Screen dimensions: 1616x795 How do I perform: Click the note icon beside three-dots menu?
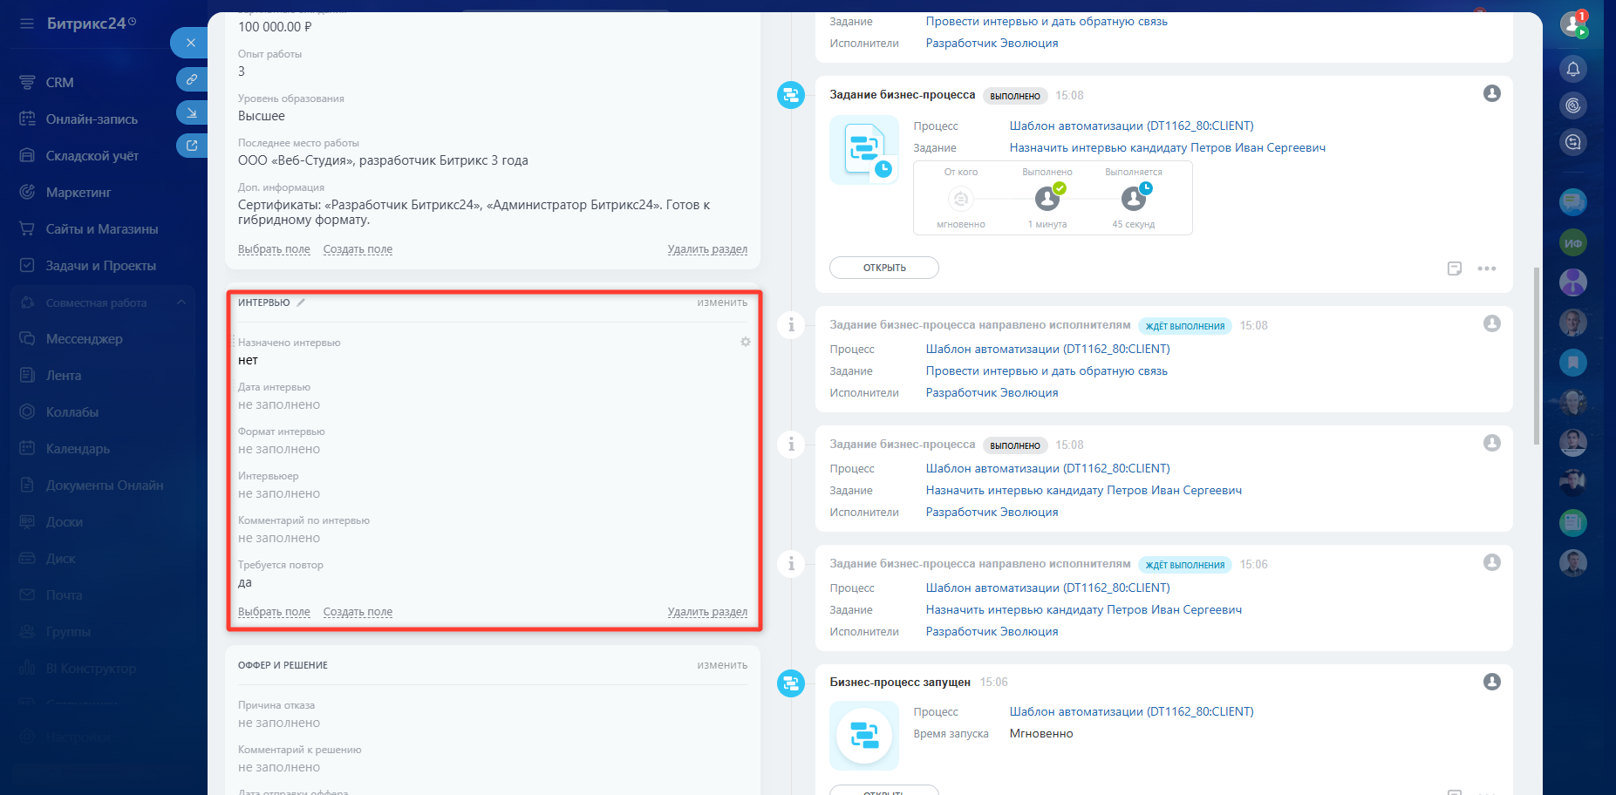click(x=1455, y=268)
